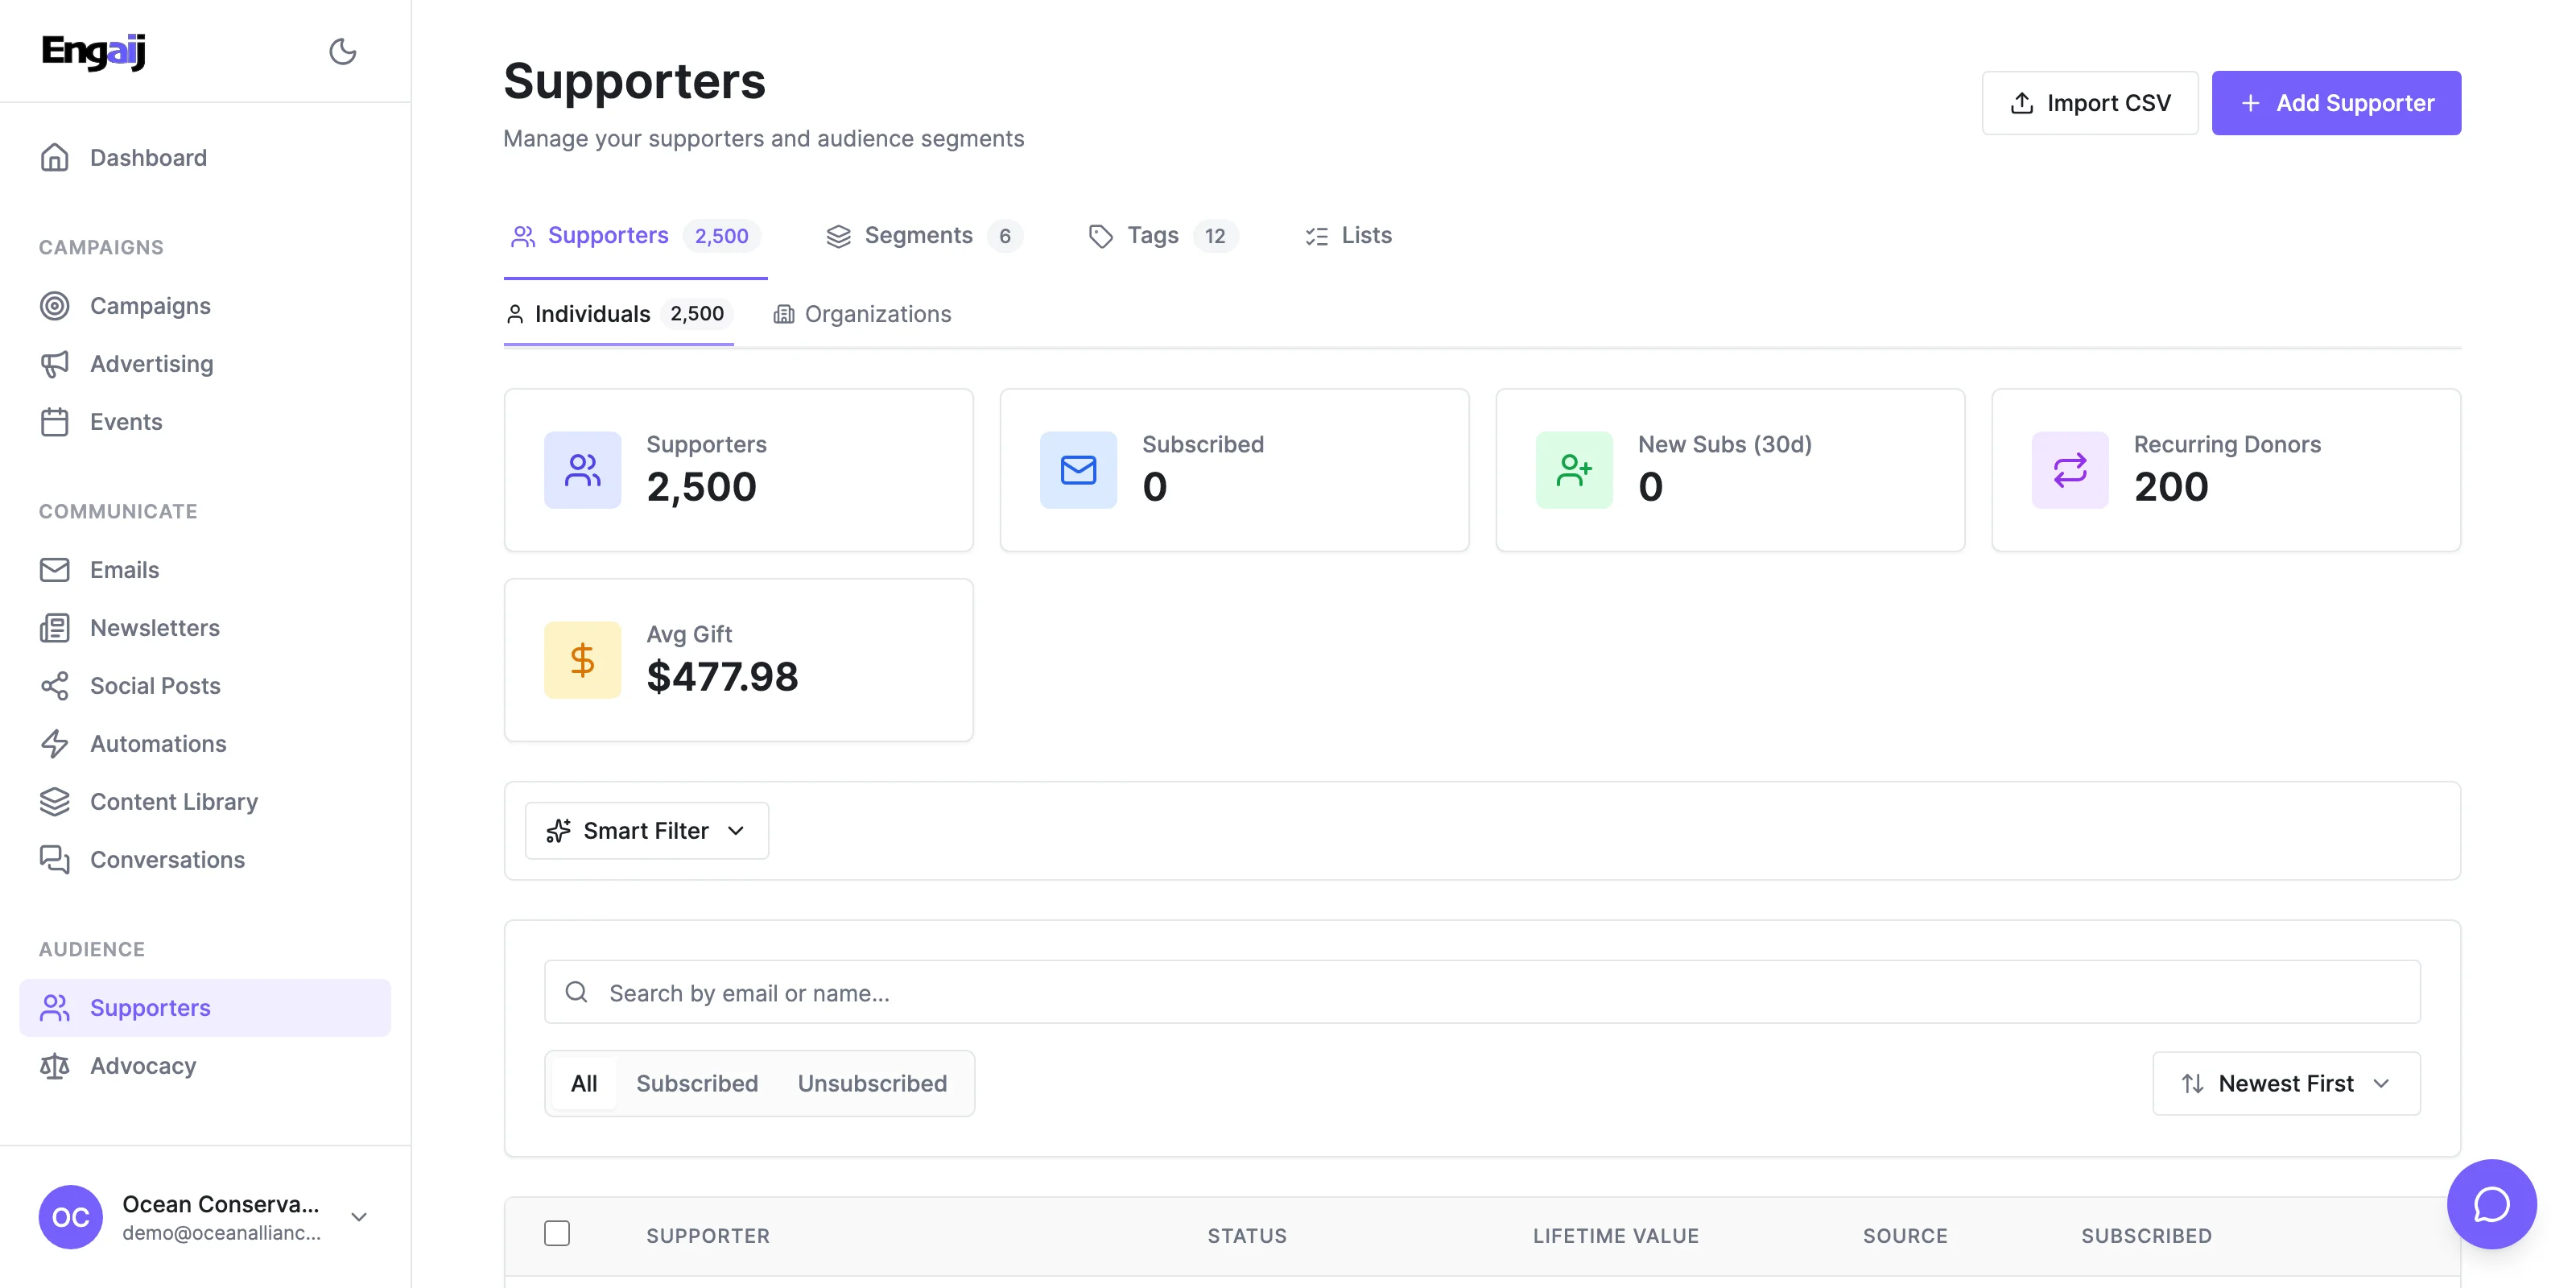Open Events calendar icon

[55, 422]
